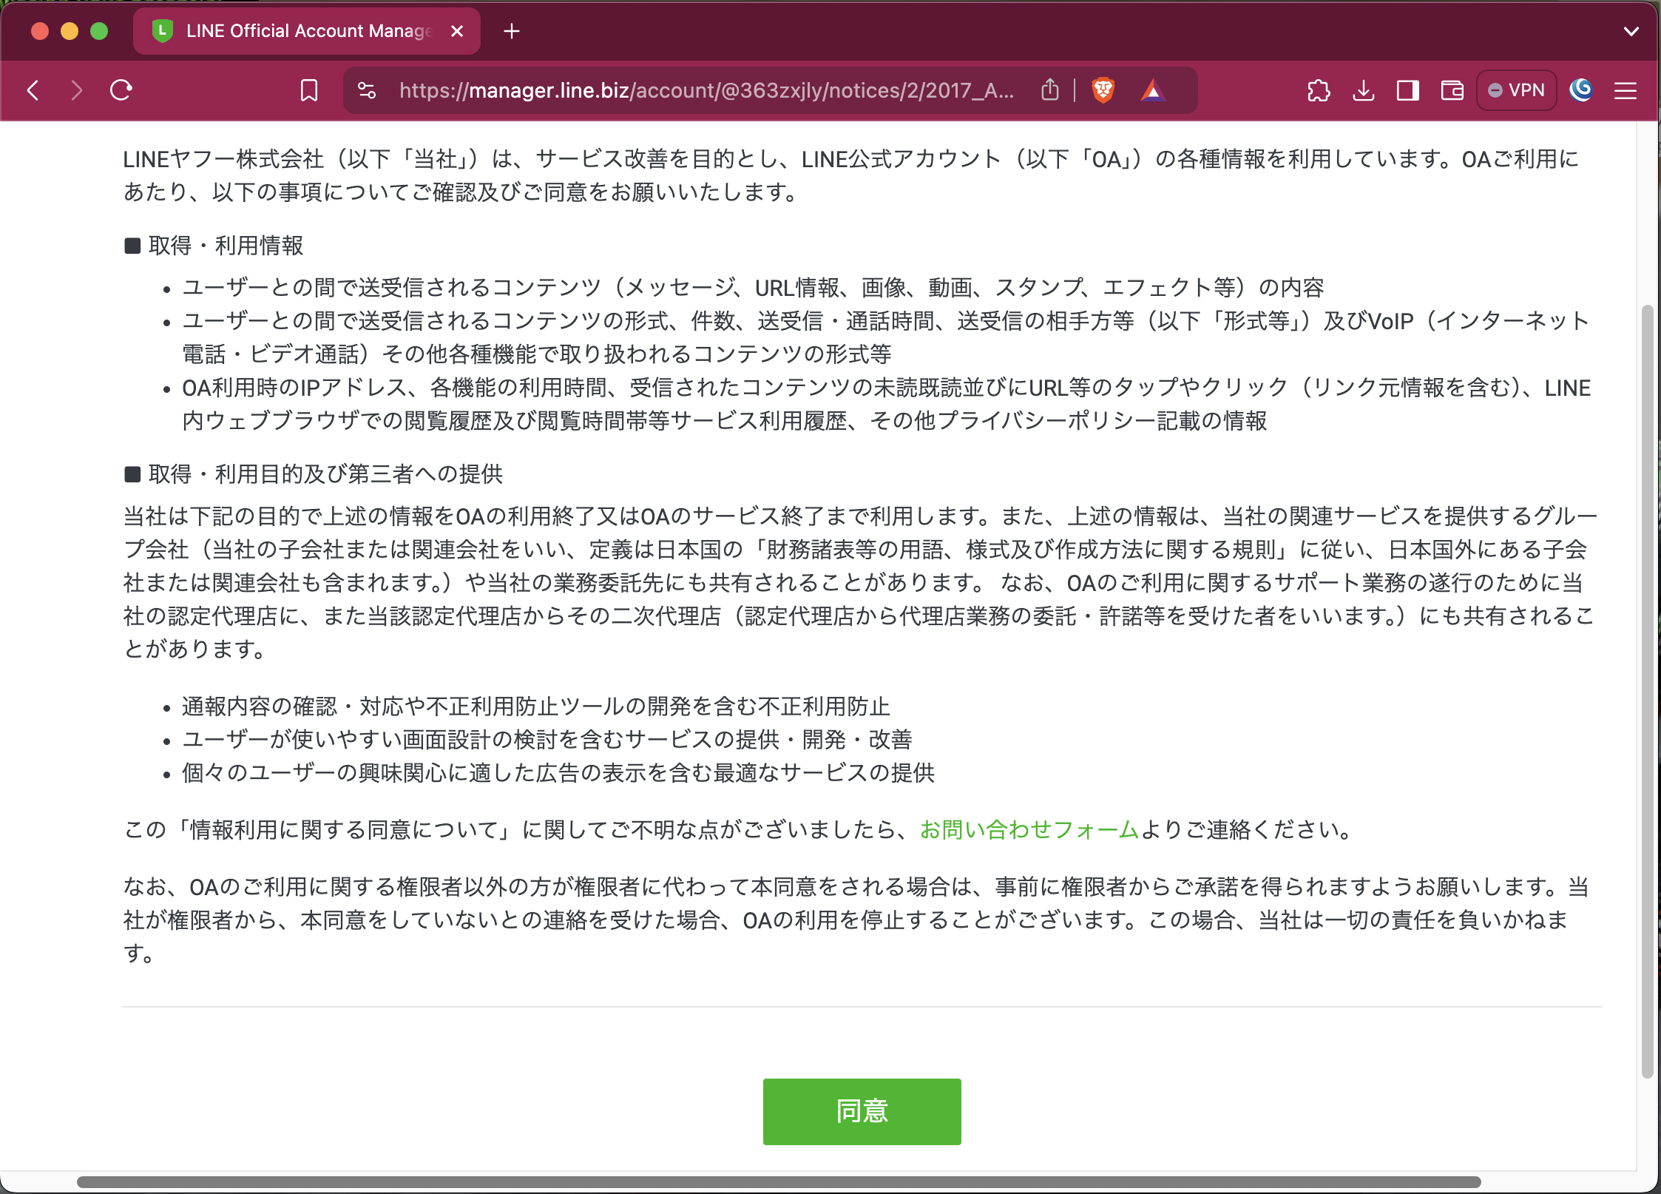Click the Brave Shields lion icon
The height and width of the screenshot is (1194, 1661).
pyautogui.click(x=1103, y=90)
